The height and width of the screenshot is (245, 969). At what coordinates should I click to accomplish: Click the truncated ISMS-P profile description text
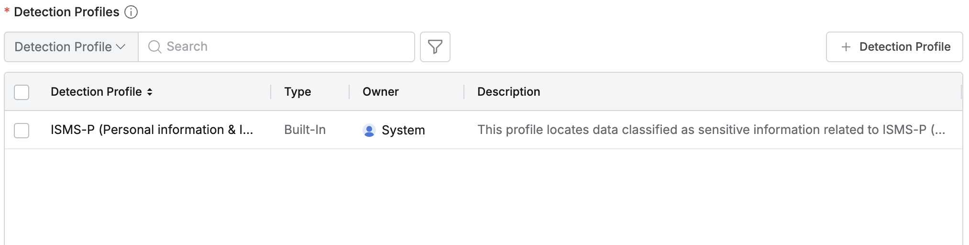tap(711, 130)
